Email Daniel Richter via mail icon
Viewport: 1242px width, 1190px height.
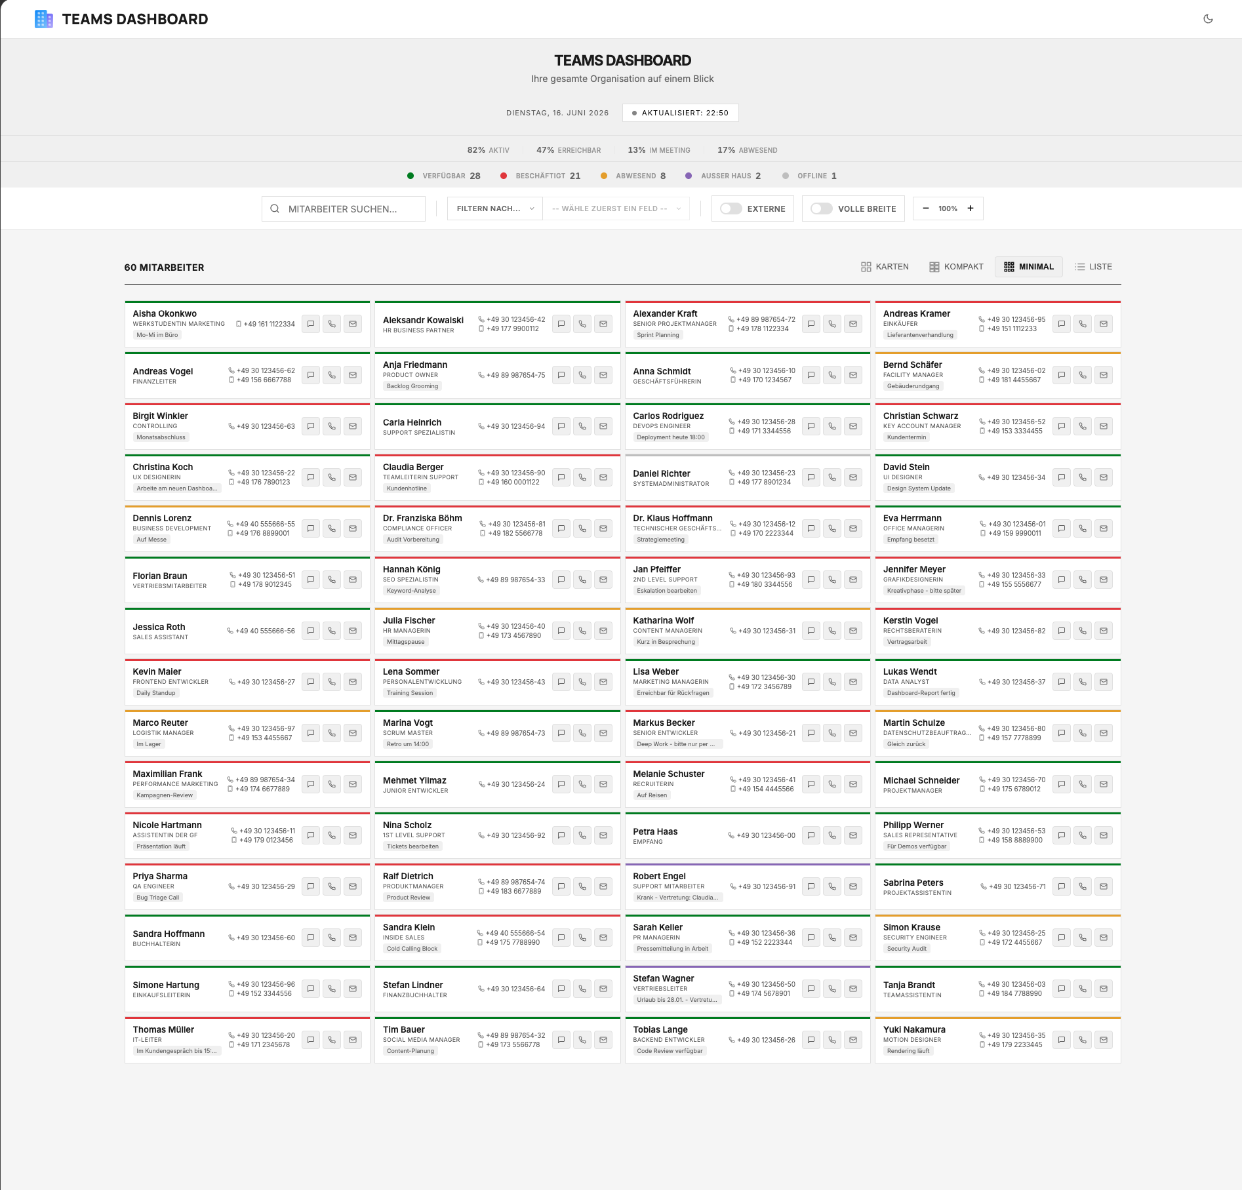coord(853,477)
